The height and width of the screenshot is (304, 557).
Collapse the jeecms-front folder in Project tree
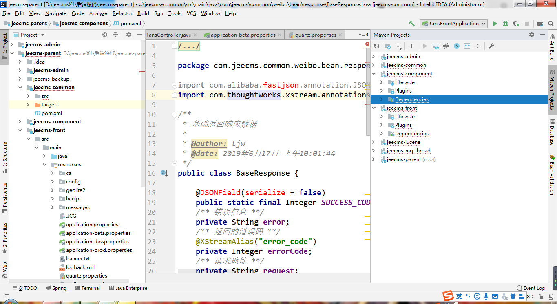tap(20, 130)
